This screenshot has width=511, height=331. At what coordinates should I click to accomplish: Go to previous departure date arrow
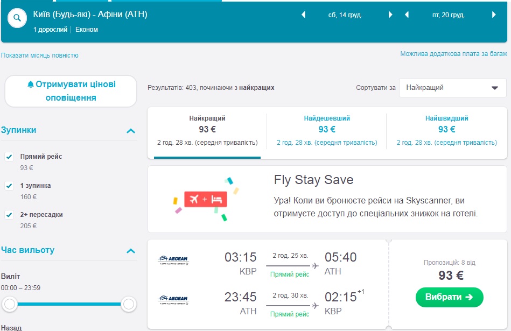[x=303, y=15]
